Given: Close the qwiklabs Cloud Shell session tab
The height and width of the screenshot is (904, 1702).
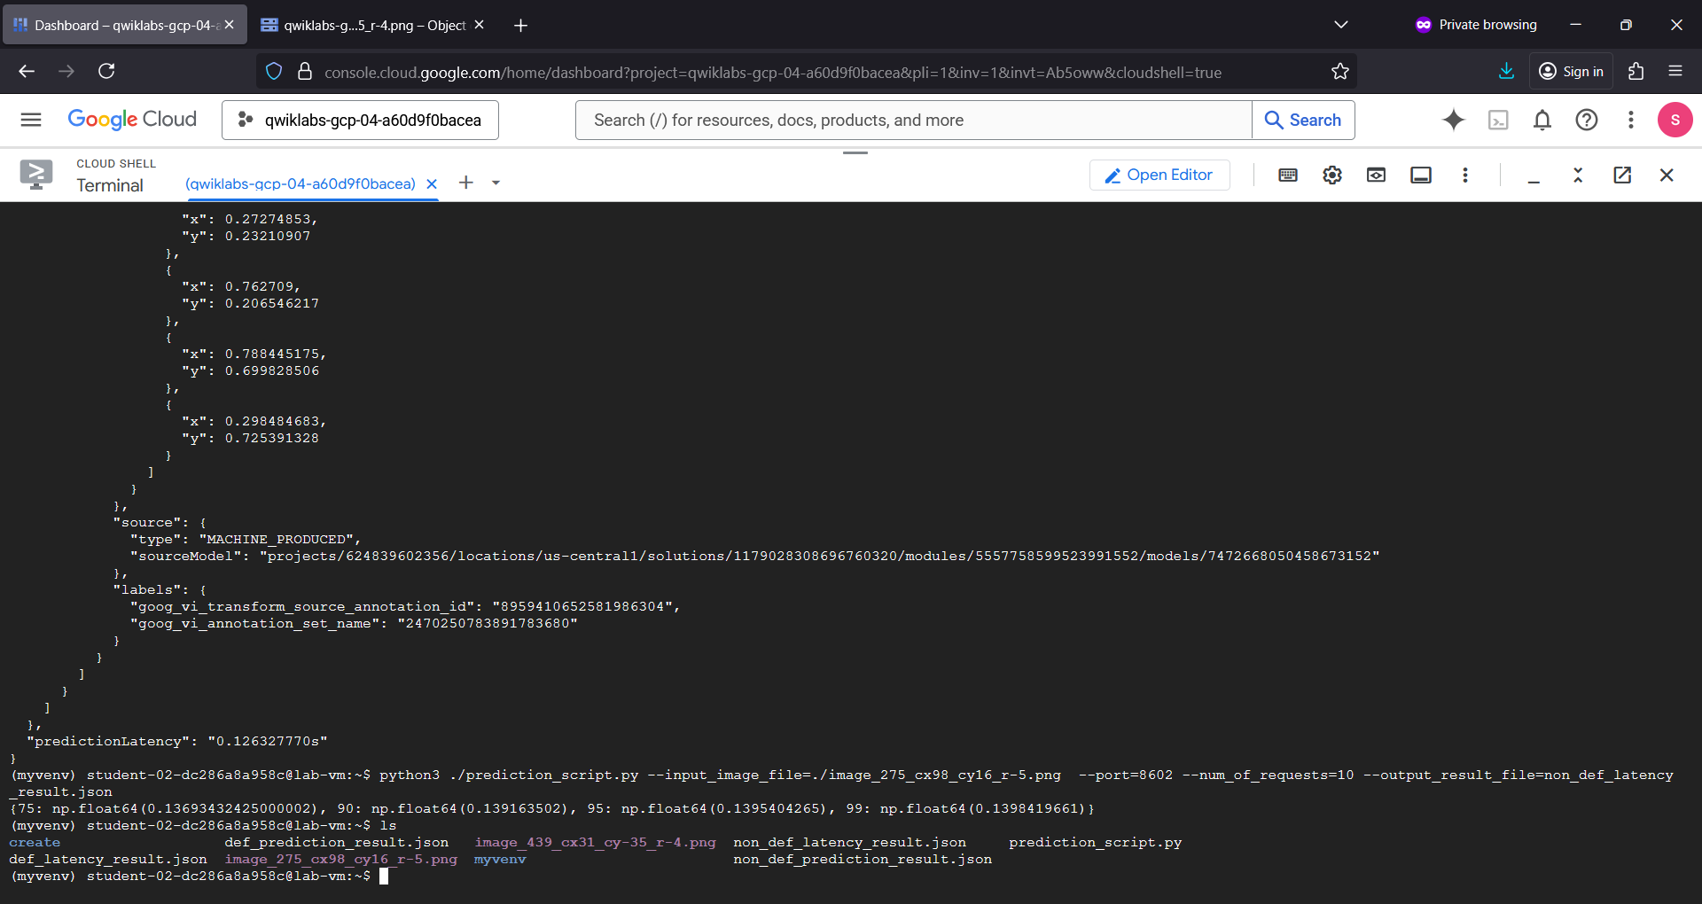Looking at the screenshot, I should (x=432, y=183).
